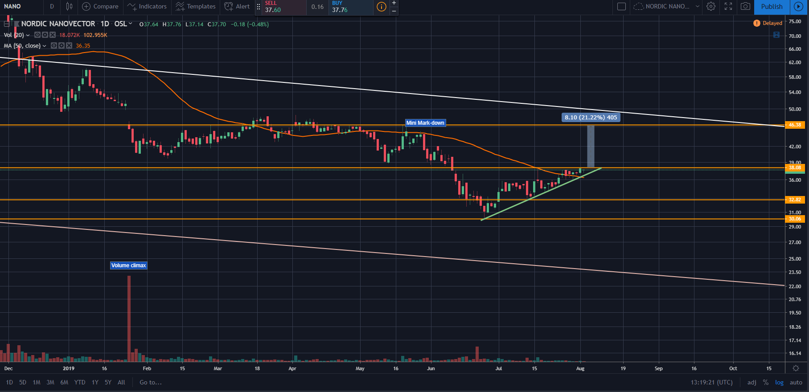This screenshot has width=809, height=392.
Task: Select All time range
Action: click(x=121, y=382)
